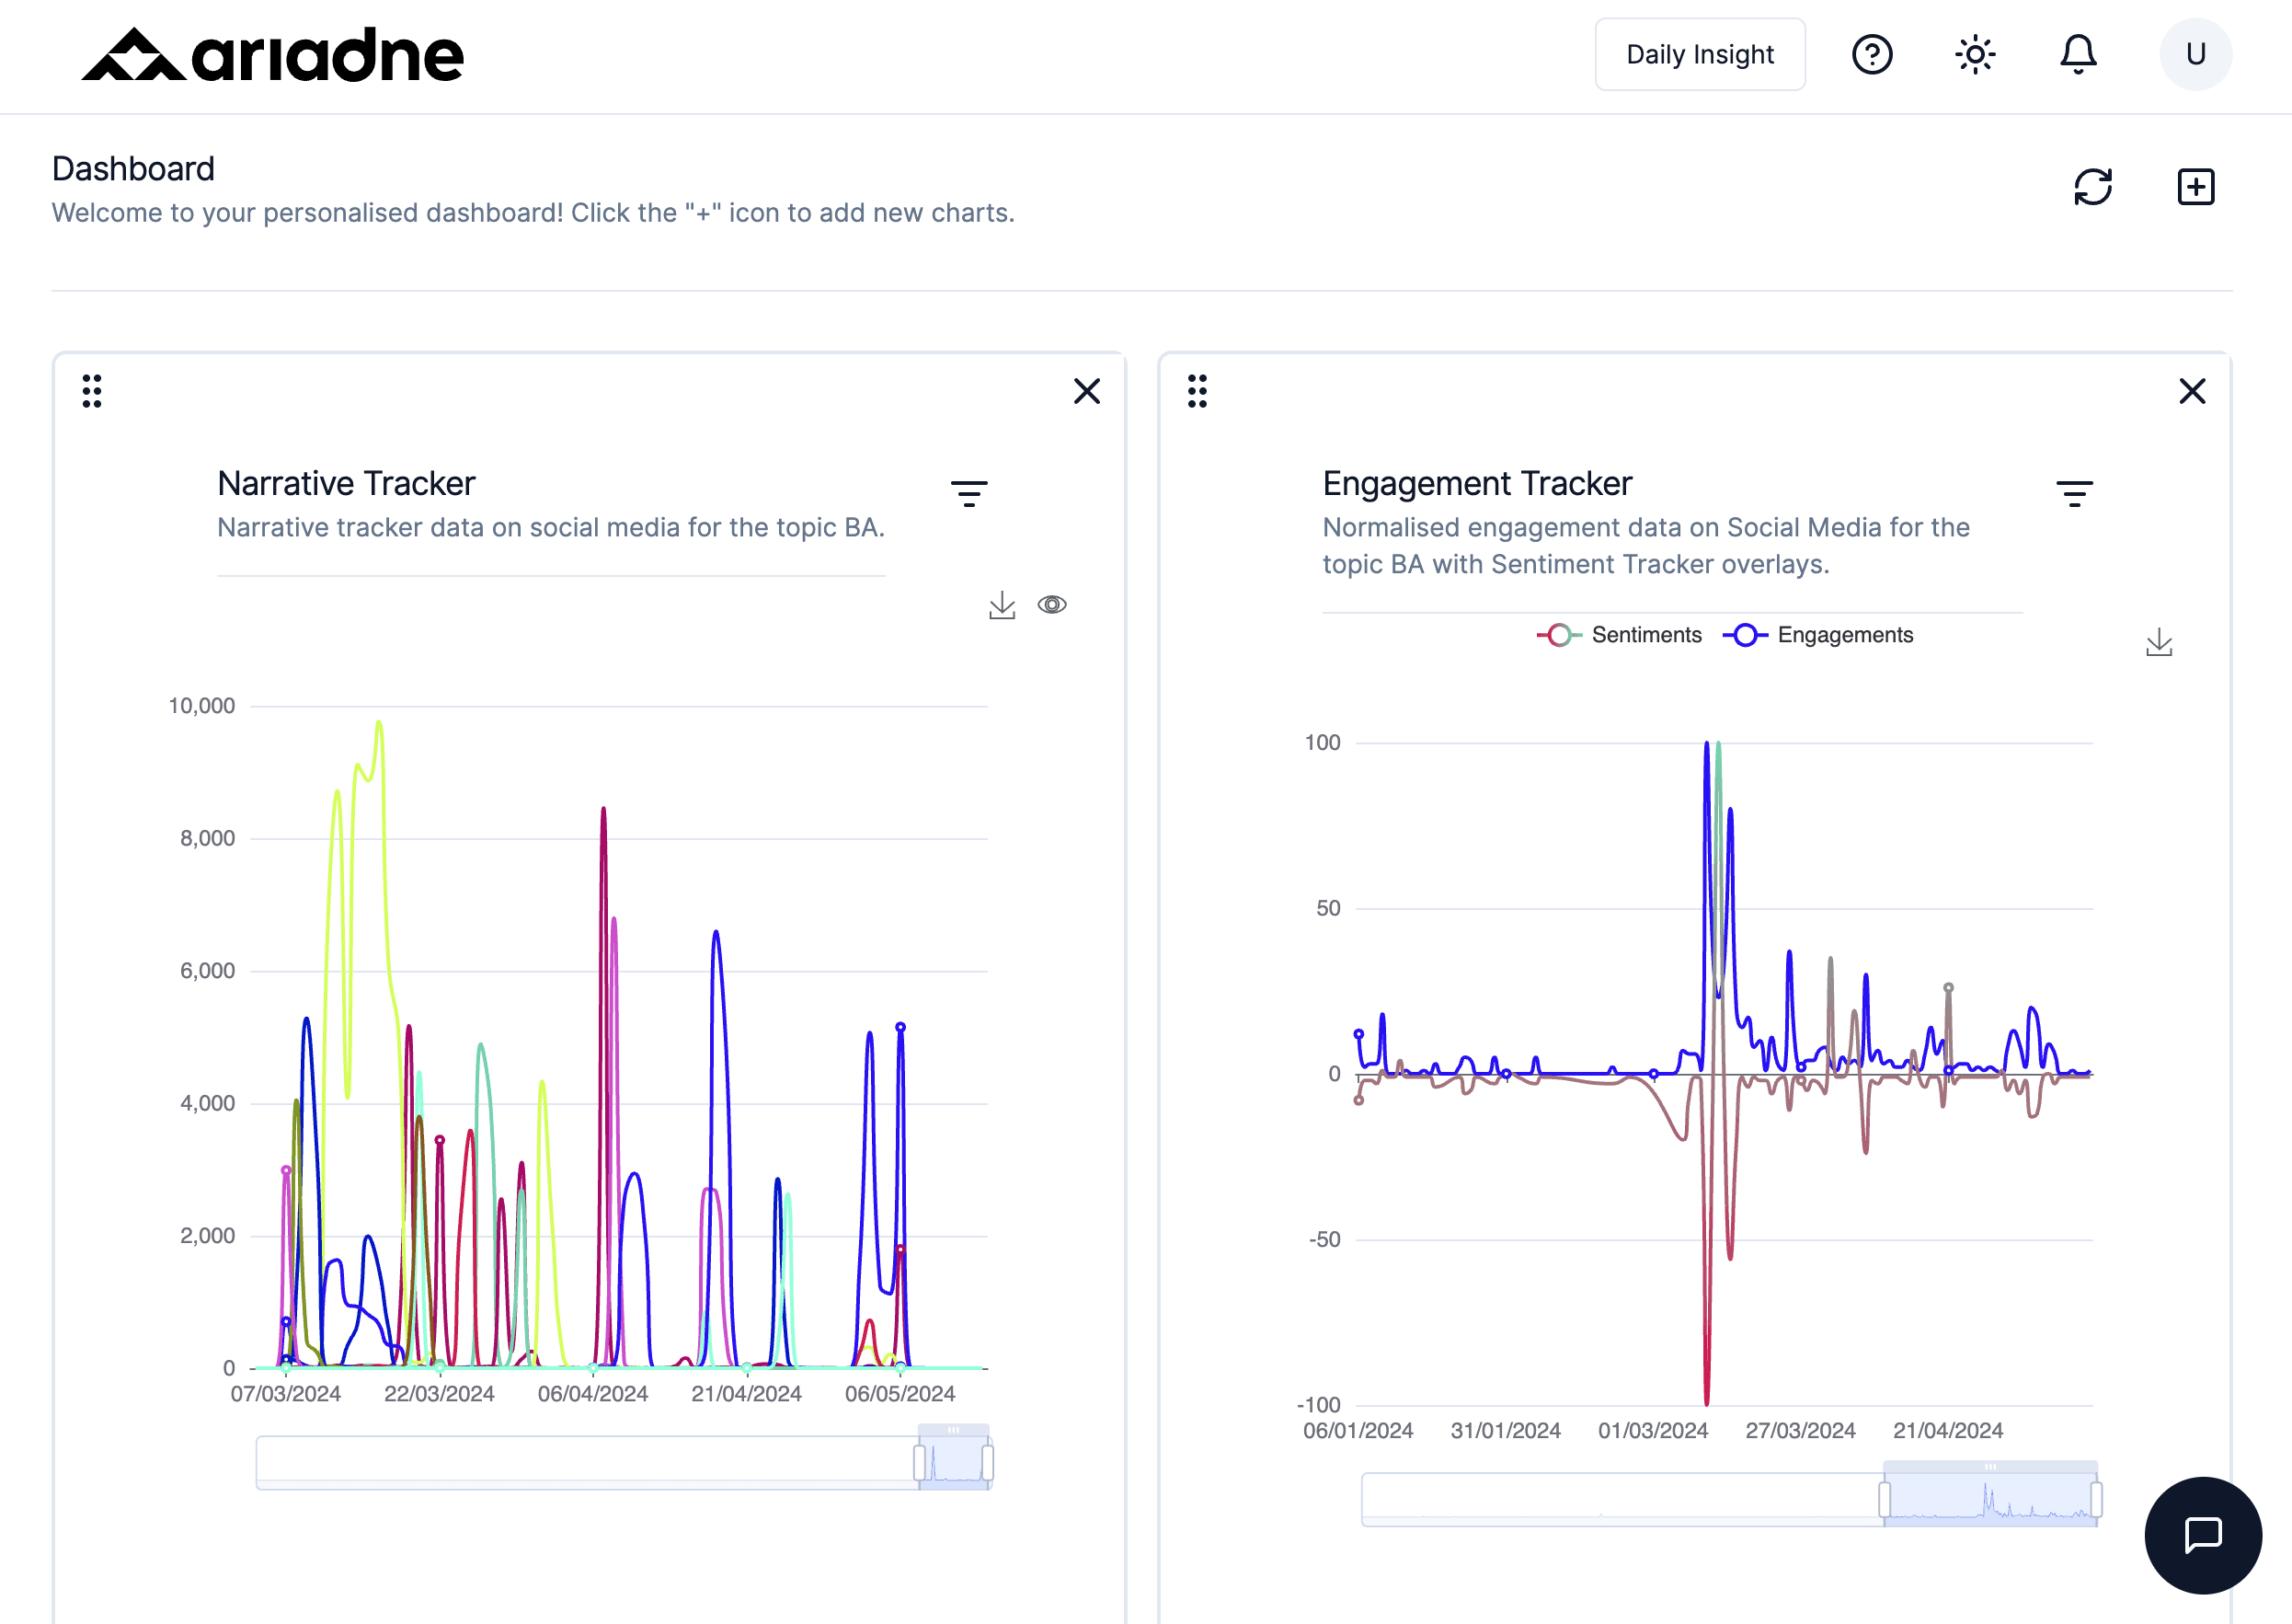
Task: Grab the Engagement Tracker drag handle
Action: point(1198,391)
